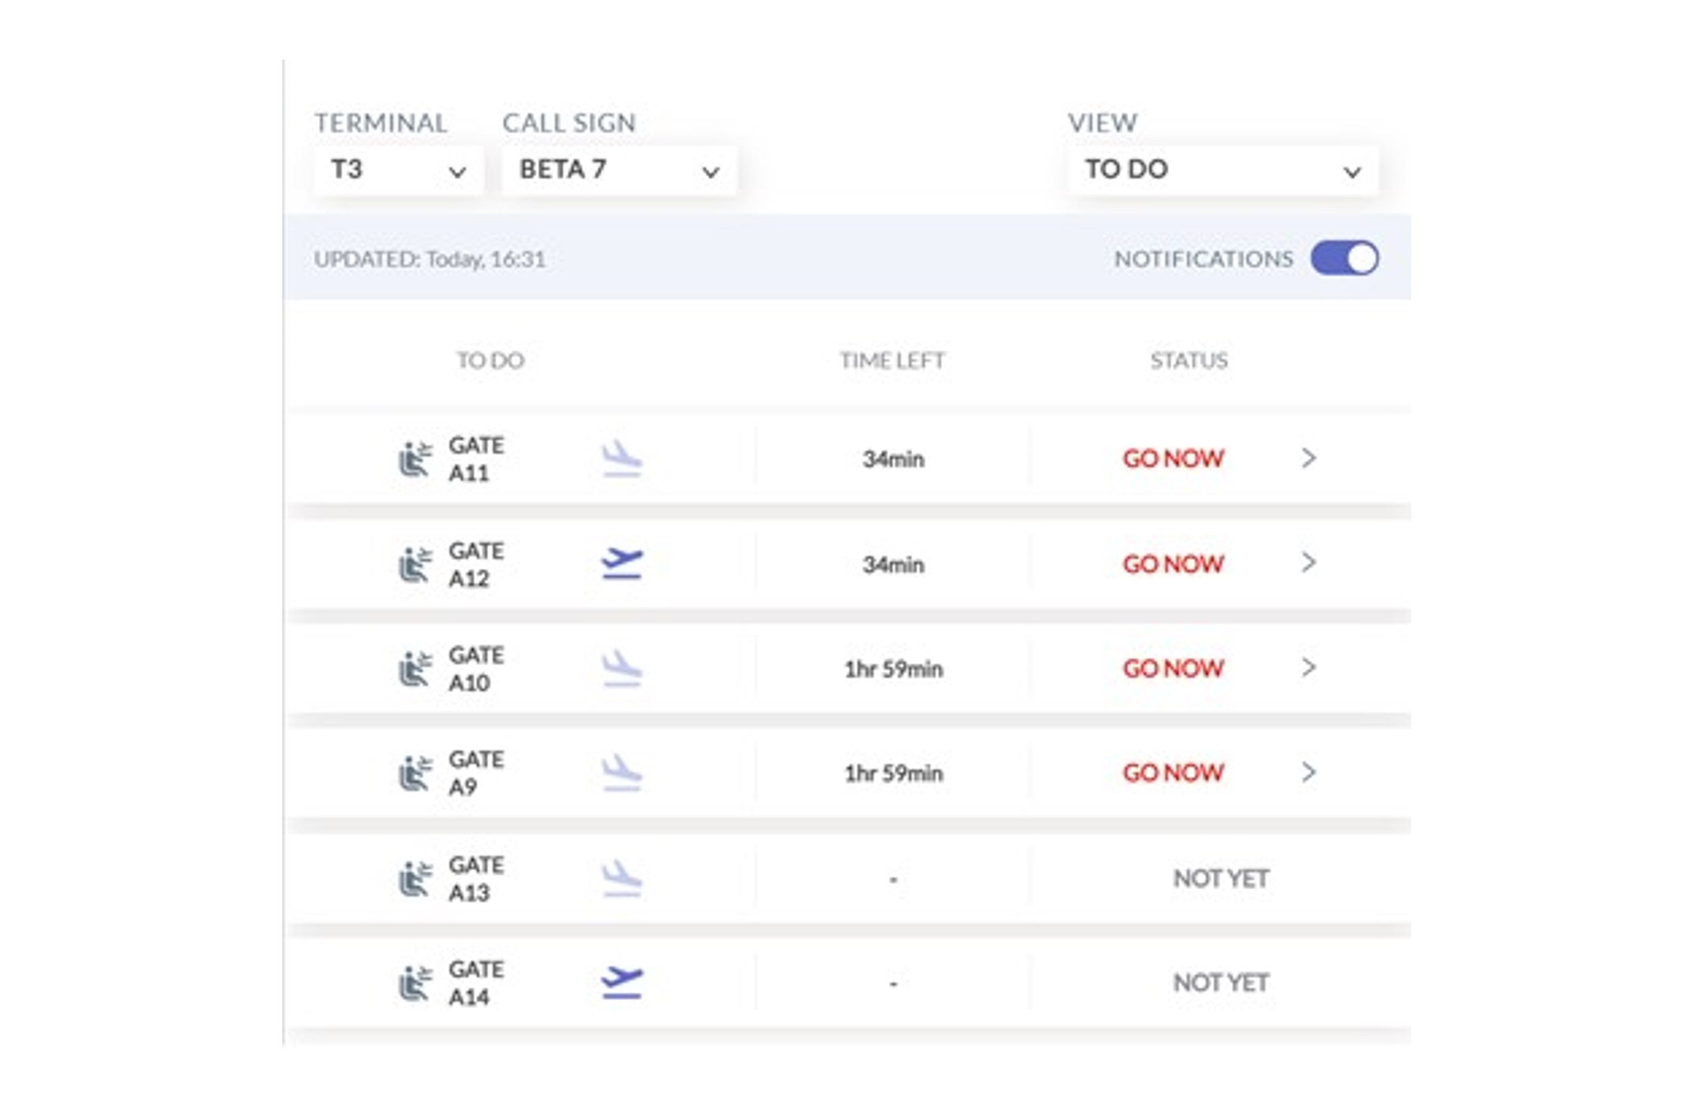Click the landing plane icon for Gate A11
Viewport: 1708px width, 1110px height.
(622, 459)
